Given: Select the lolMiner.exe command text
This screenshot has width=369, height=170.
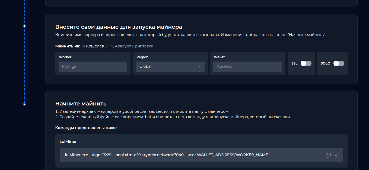Looking at the screenshot, I should click(167, 155).
